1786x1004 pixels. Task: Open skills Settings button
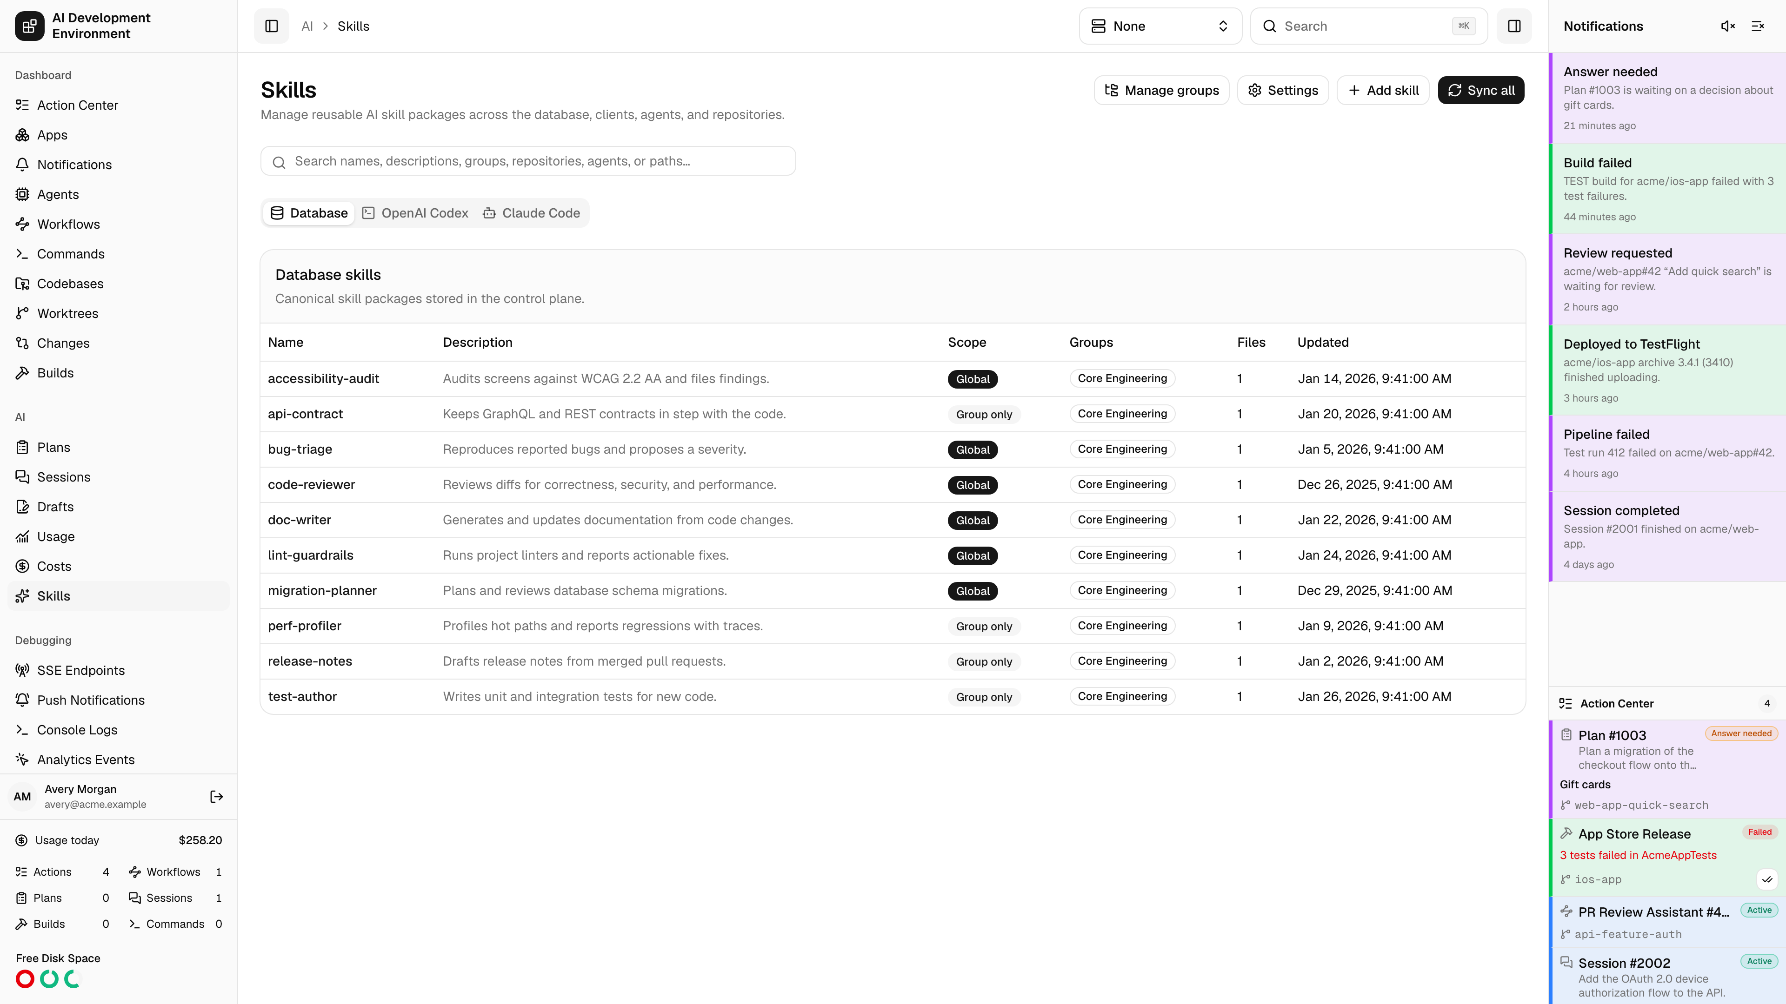pos(1283,90)
